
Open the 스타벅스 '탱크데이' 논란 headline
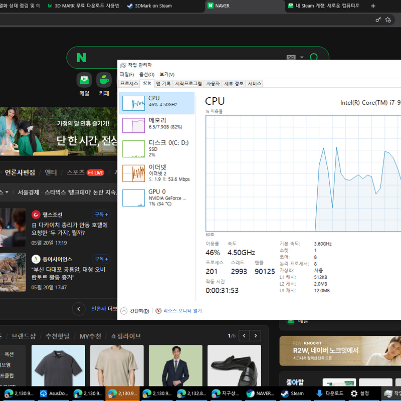click(81, 192)
